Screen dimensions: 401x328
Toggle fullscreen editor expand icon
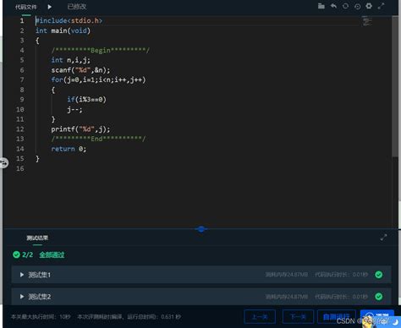[x=381, y=6]
